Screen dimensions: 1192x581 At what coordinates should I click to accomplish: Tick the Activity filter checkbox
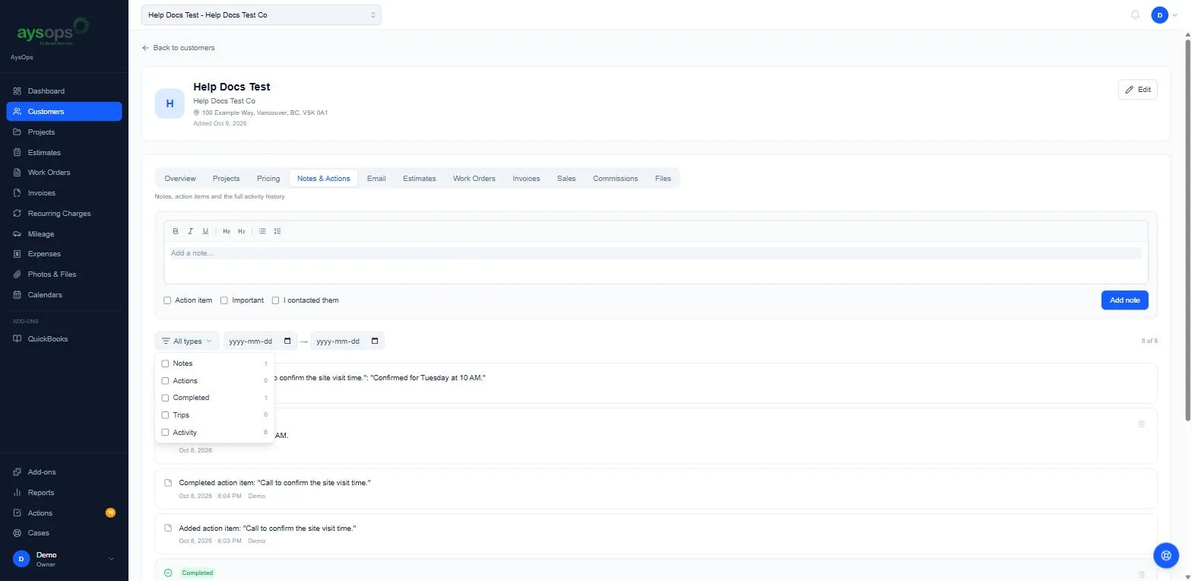coord(165,433)
